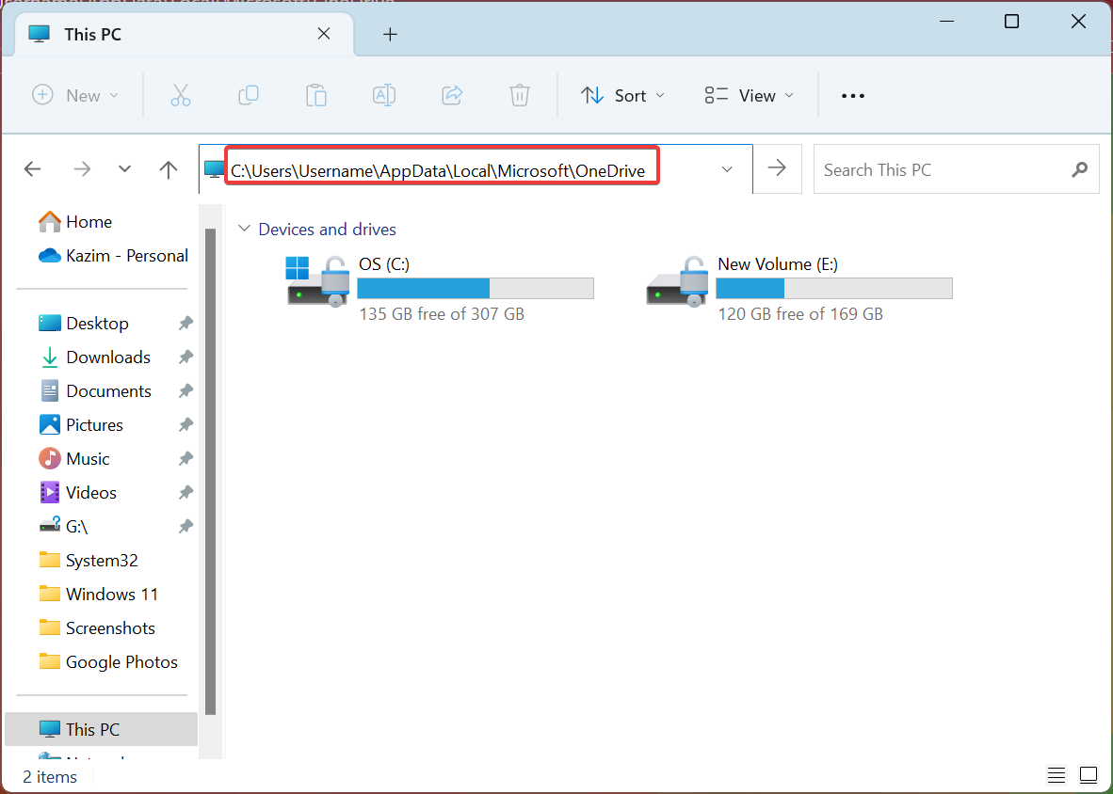
Task: Click the Go-to arrow beside address bar
Action: tap(777, 168)
